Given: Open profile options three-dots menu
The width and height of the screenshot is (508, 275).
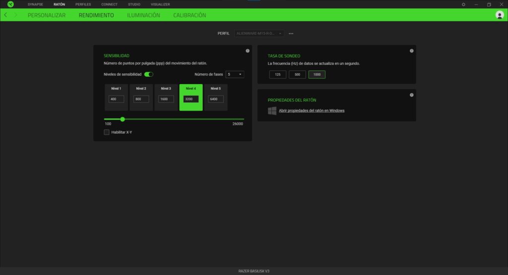Looking at the screenshot, I should [291, 33].
